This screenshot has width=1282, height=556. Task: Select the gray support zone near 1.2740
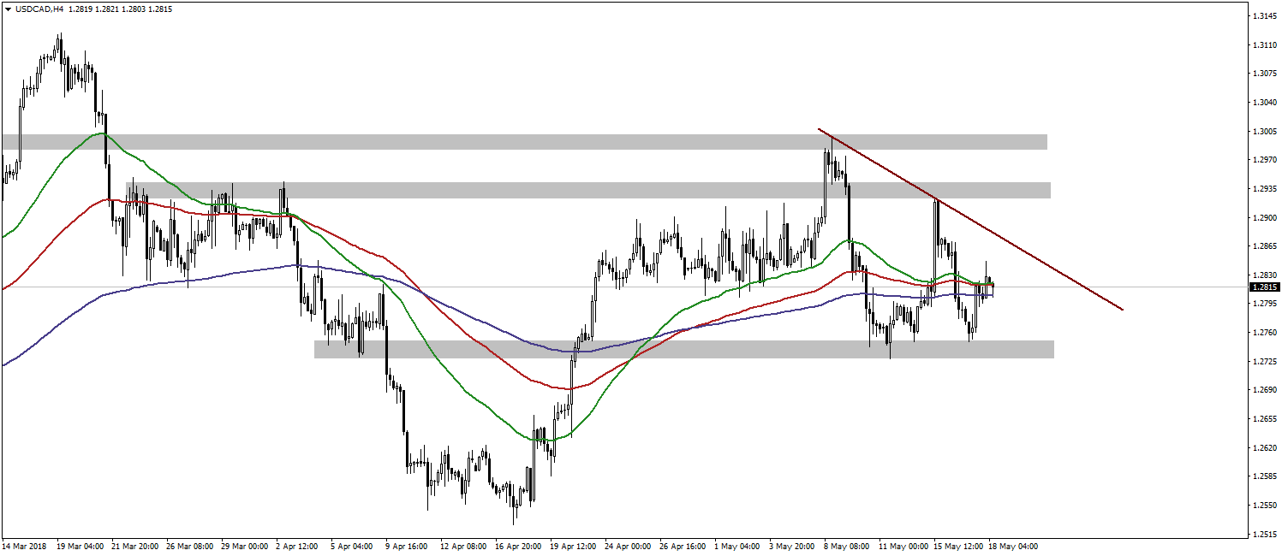(x=684, y=349)
